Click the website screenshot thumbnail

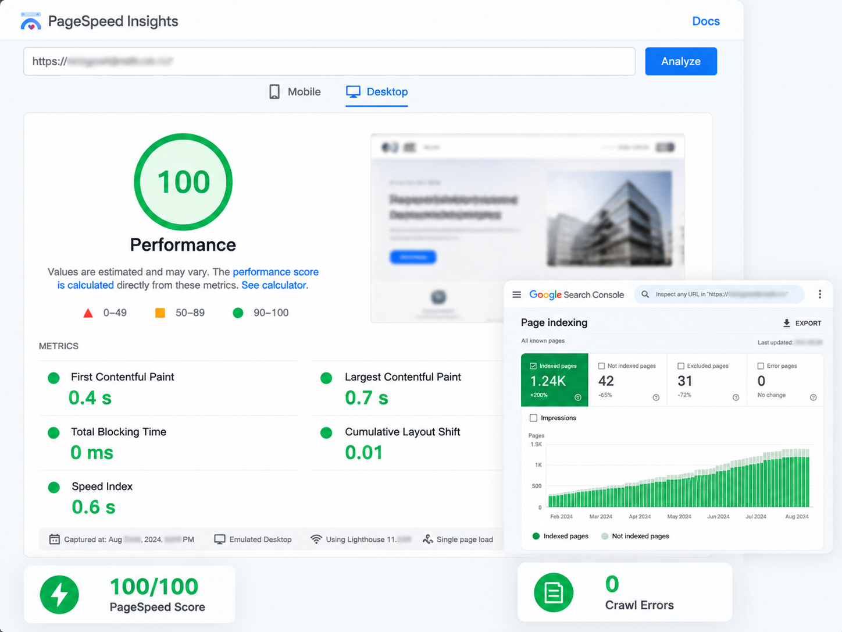click(527, 228)
